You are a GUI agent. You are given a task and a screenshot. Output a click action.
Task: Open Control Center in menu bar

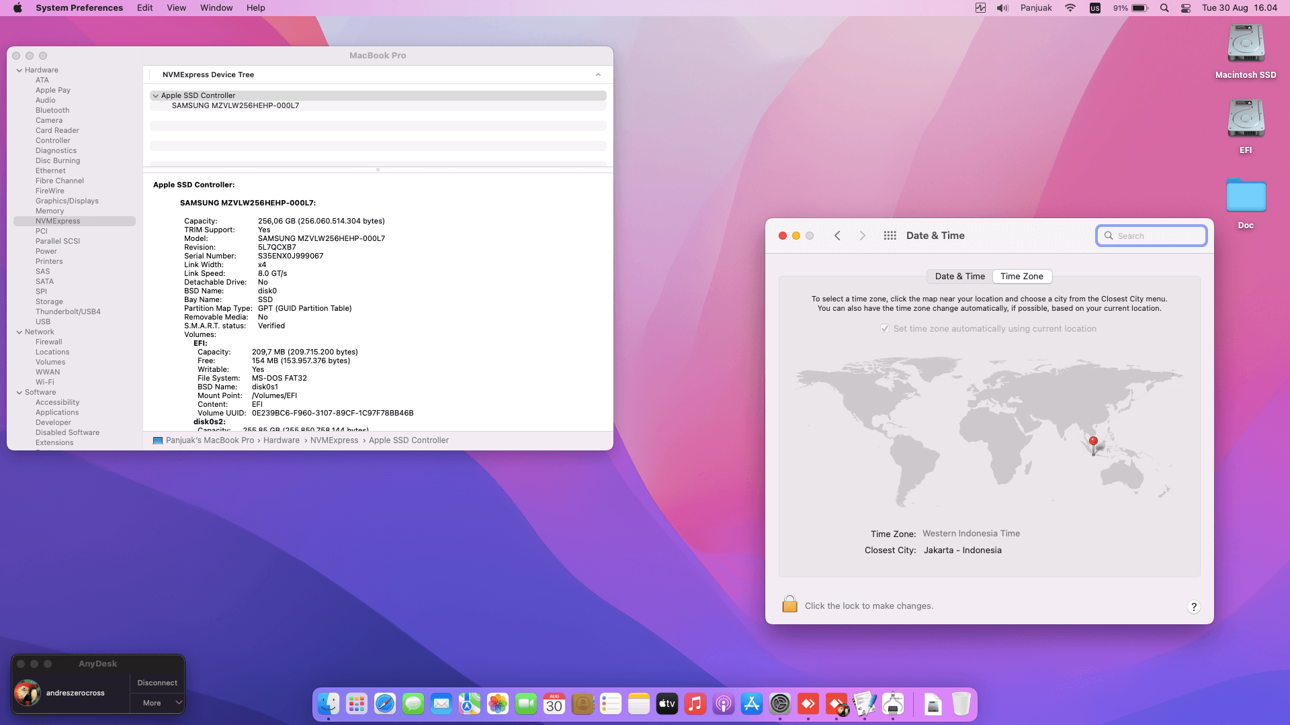pos(1186,8)
